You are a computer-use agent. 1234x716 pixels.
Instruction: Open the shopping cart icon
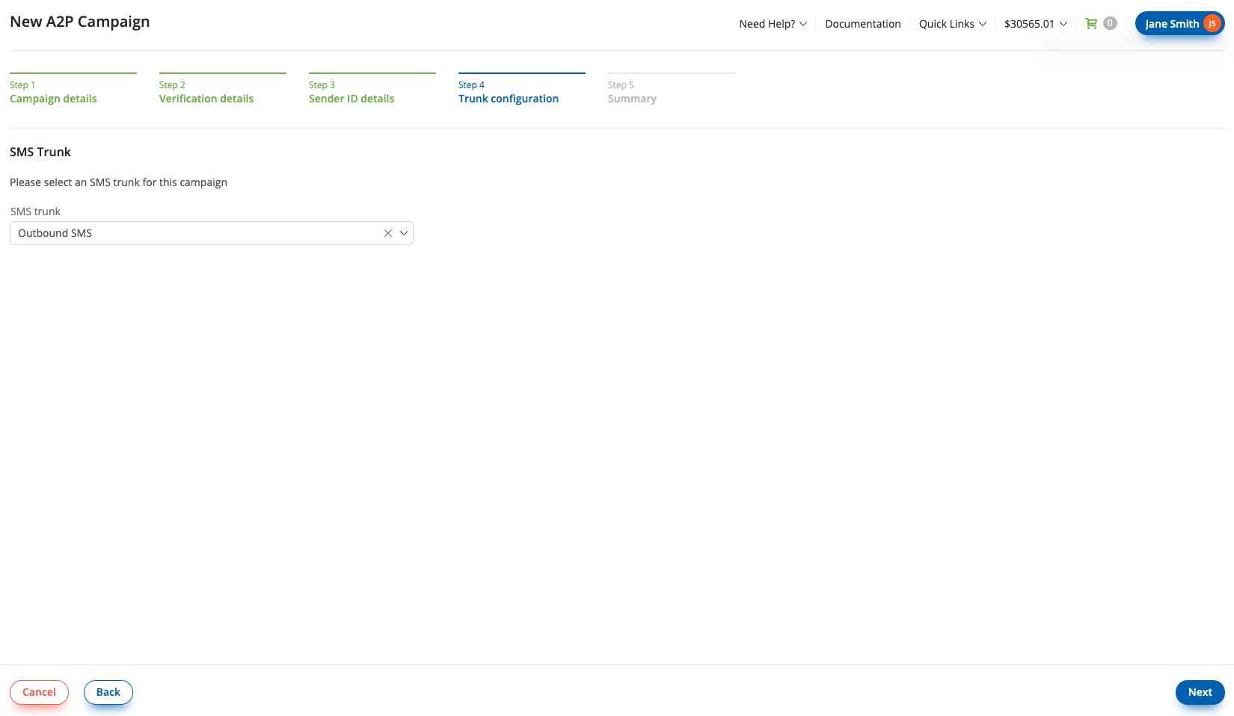tap(1091, 24)
